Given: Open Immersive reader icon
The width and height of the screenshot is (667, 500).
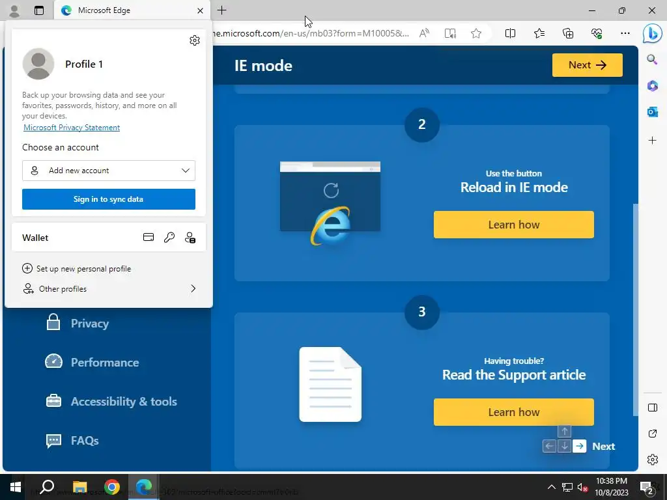Looking at the screenshot, I should 450,33.
